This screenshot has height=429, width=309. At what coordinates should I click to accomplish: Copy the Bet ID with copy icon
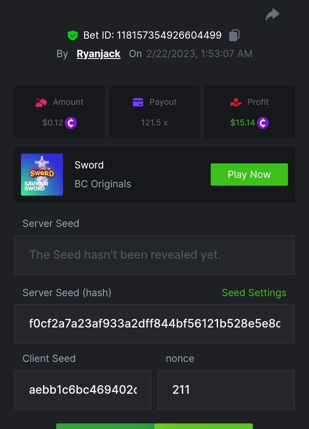pos(234,35)
